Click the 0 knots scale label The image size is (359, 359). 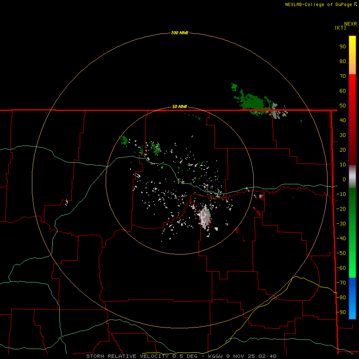point(344,179)
